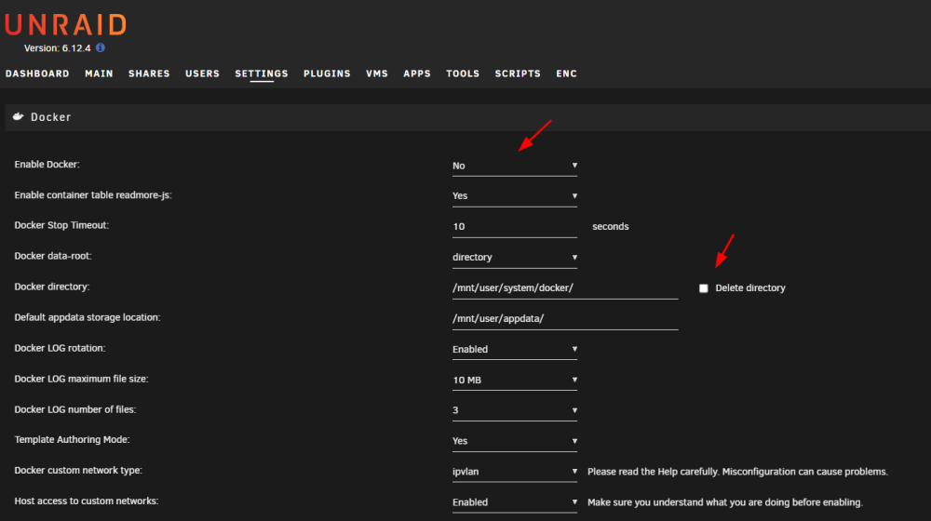The height and width of the screenshot is (521, 931).
Task: Switch to the VMS tab
Action: pos(377,73)
